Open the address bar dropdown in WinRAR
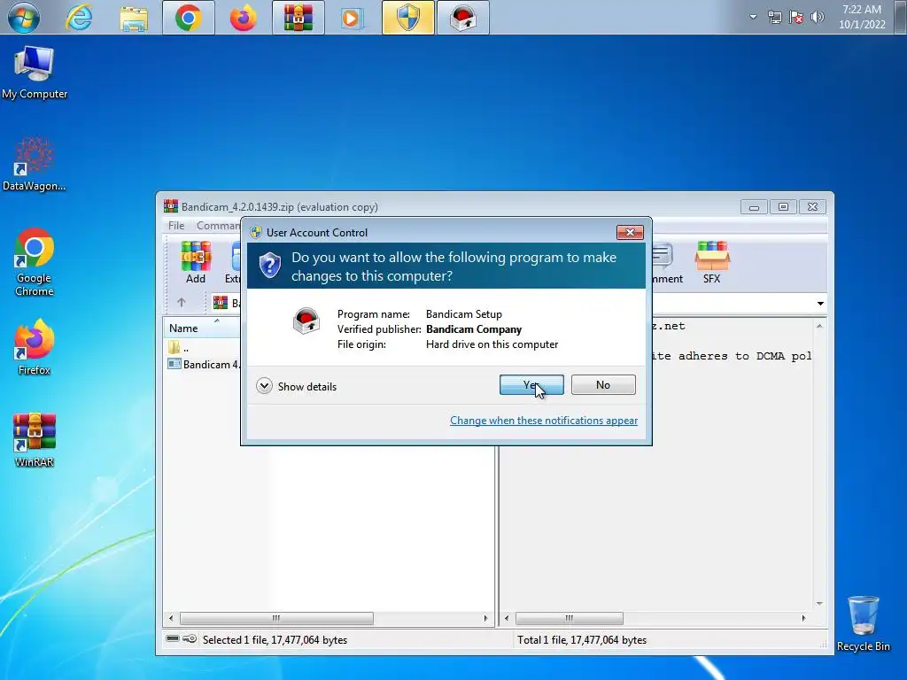 click(x=820, y=304)
